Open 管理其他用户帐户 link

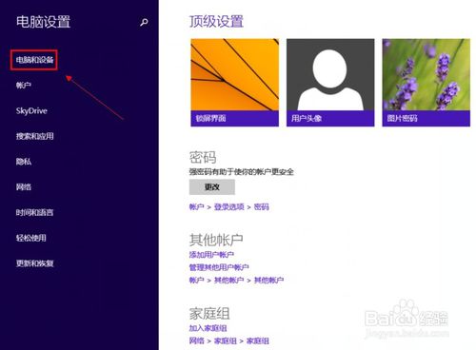219,267
